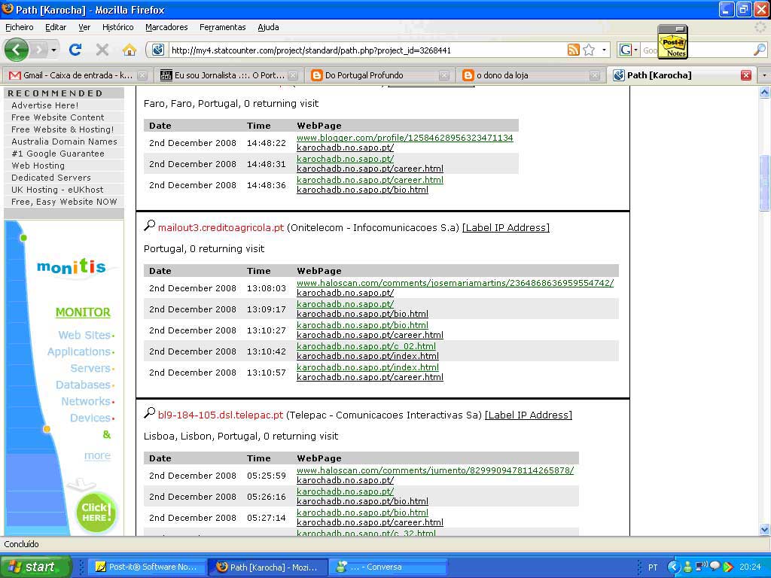Viewport: 771px width, 578px height.
Task: Click the site identity icon in address bar
Action: coord(157,50)
